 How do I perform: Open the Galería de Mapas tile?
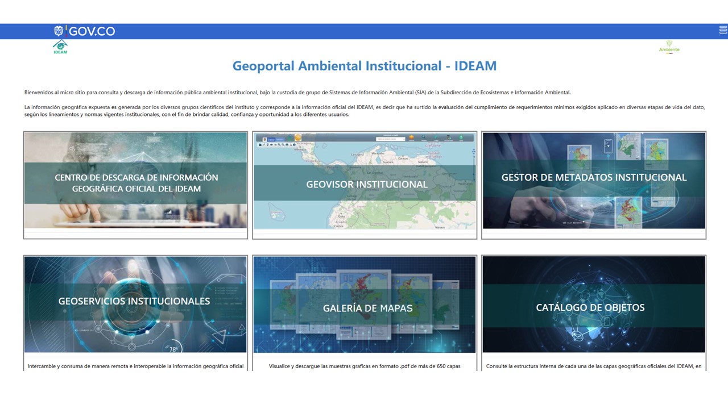pyautogui.click(x=365, y=308)
